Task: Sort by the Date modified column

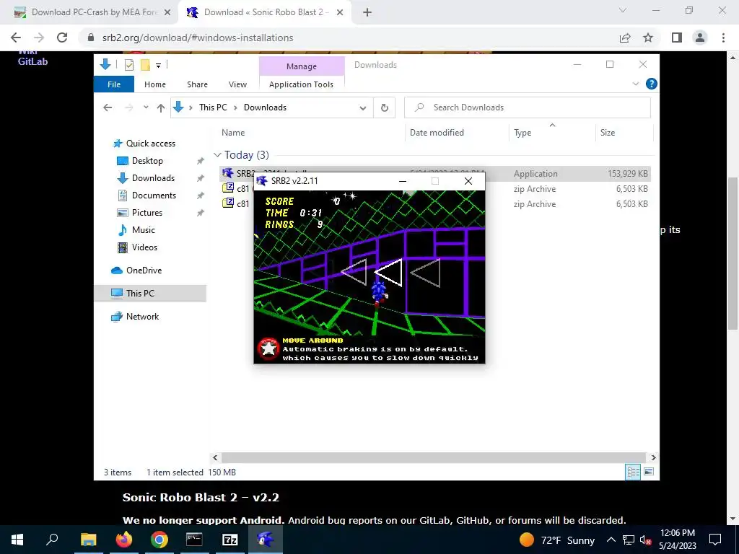Action: point(437,133)
